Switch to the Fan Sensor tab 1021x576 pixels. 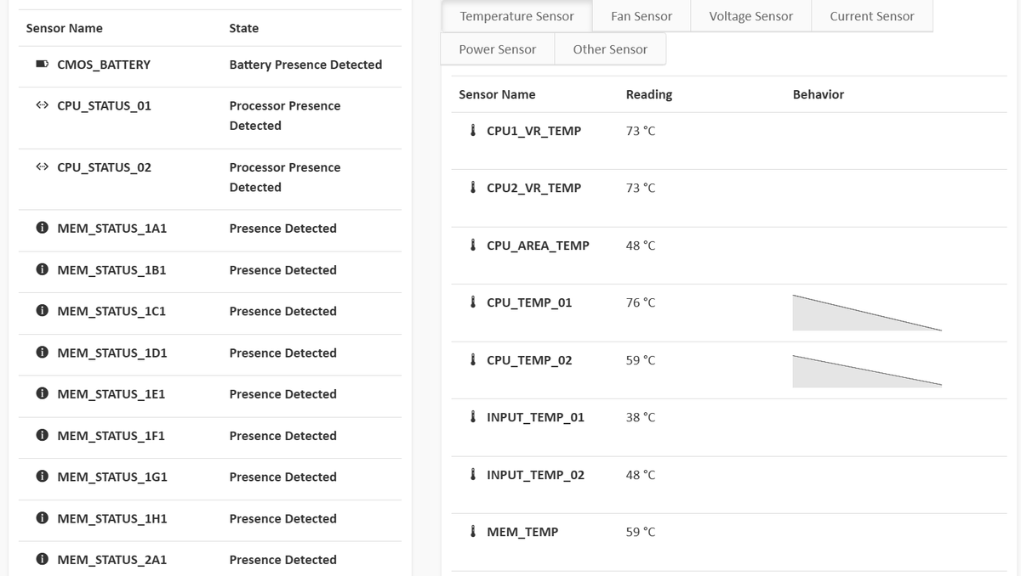click(641, 16)
